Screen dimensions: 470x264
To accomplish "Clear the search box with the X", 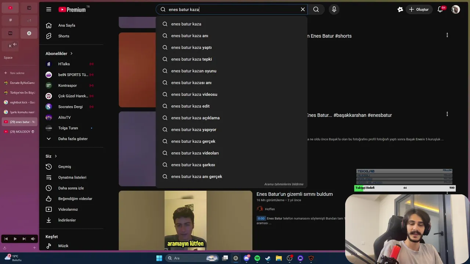I will coord(303,10).
